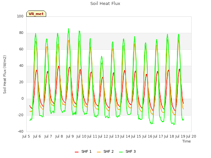Viewport: 211px width, 158px height.
Task: Click the Jul 18 x-axis tick label
Action: pos(169,136)
